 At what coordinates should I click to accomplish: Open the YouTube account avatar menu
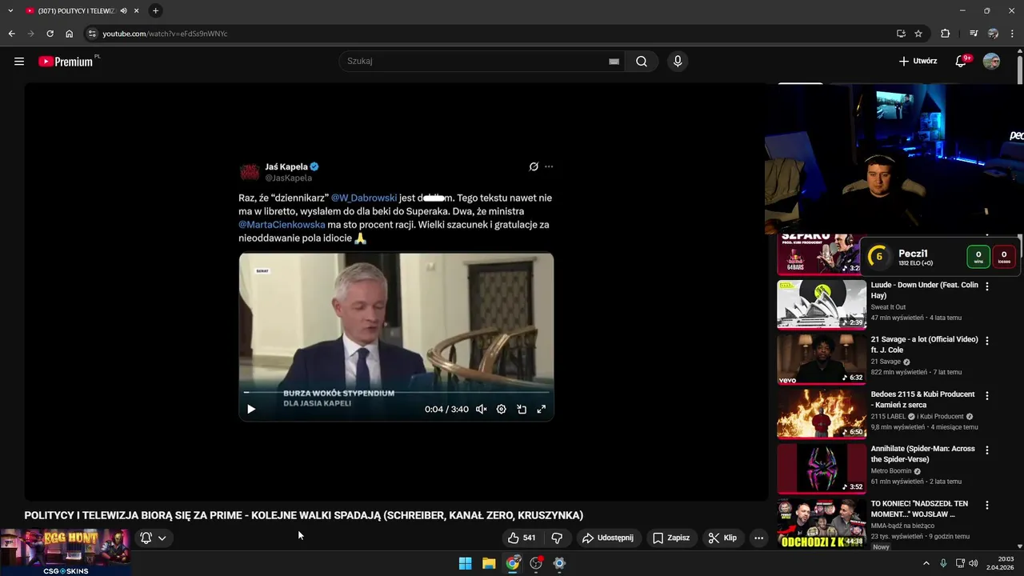991,61
